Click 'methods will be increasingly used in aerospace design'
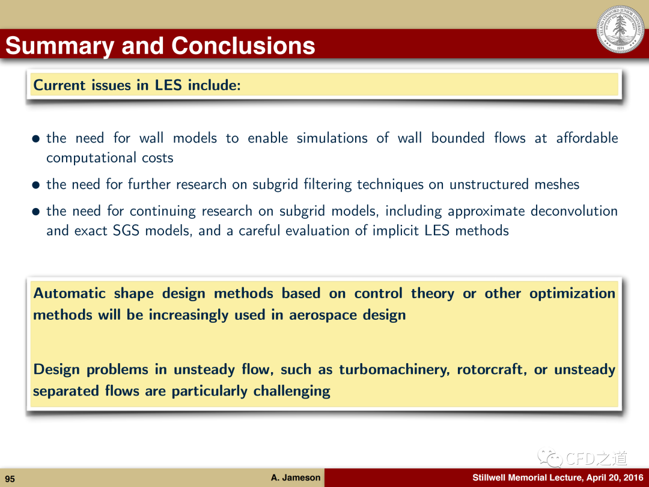 click(219, 315)
